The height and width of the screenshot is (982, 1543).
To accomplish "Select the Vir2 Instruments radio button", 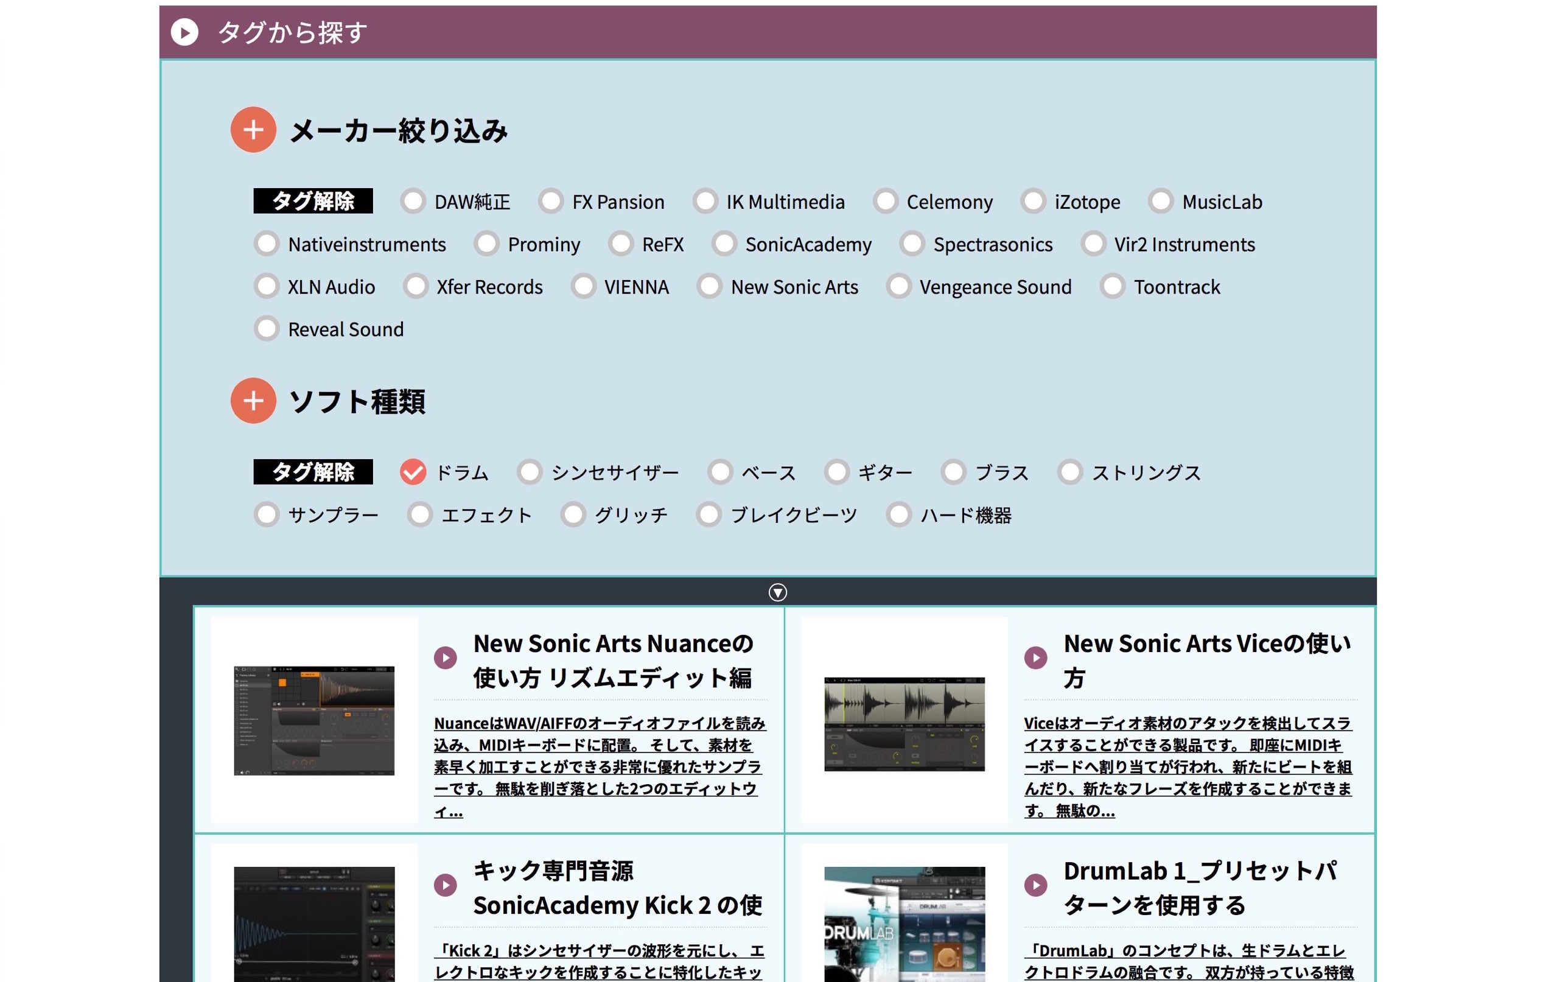I will pos(1093,244).
